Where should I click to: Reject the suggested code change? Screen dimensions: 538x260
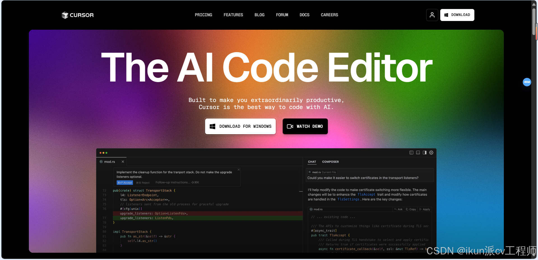pyautogui.click(x=143, y=183)
